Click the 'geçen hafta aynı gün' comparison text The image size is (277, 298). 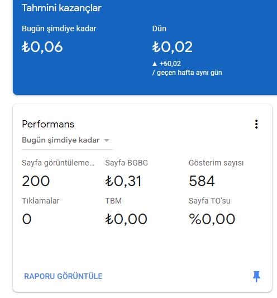(x=189, y=73)
